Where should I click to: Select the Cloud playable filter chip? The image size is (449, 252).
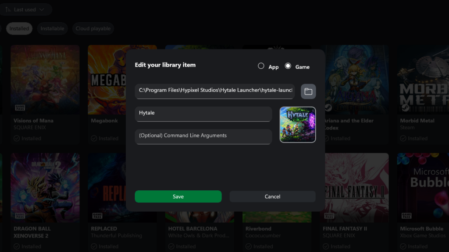coord(93,28)
